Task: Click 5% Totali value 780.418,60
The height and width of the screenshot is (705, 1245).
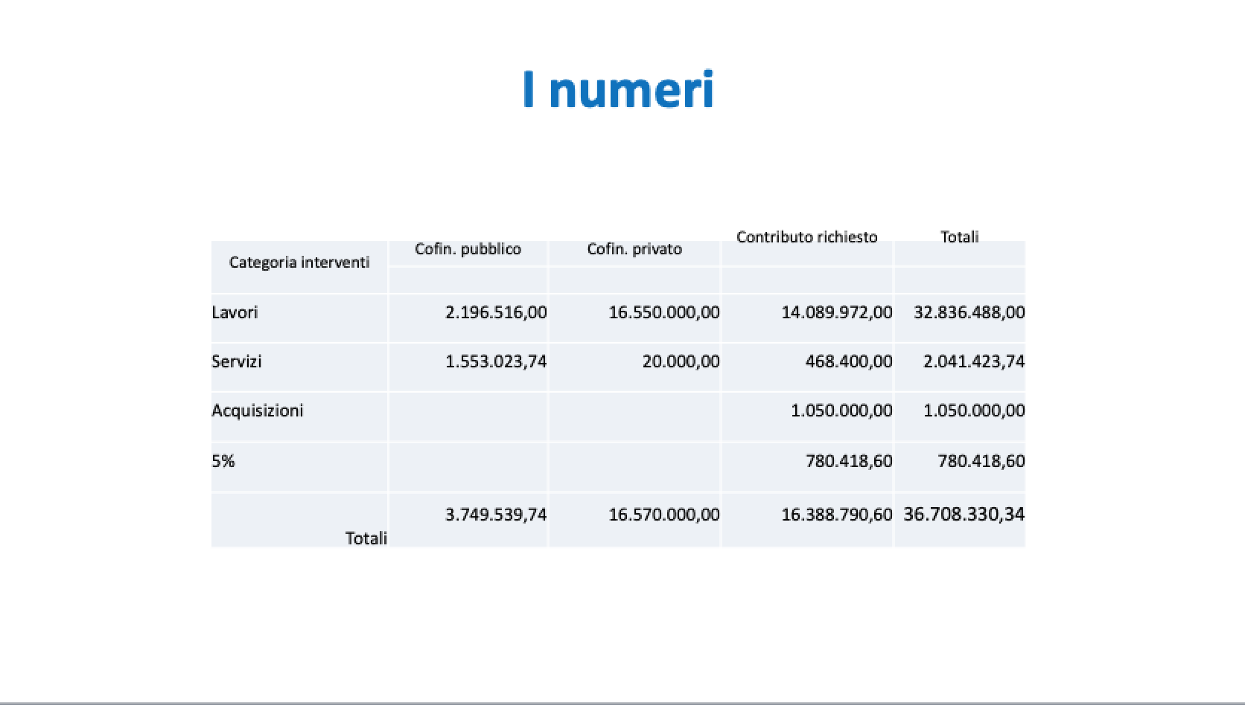Action: pyautogui.click(x=981, y=461)
